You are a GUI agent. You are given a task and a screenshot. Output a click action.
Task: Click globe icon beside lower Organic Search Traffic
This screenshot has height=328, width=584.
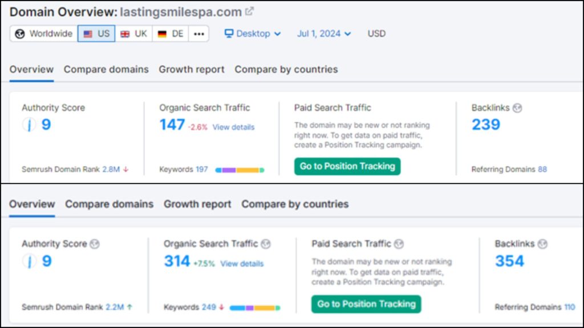266,244
